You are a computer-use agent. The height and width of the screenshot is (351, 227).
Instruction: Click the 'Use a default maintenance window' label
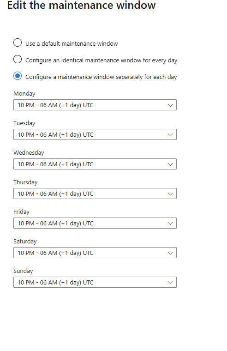[x=72, y=44]
